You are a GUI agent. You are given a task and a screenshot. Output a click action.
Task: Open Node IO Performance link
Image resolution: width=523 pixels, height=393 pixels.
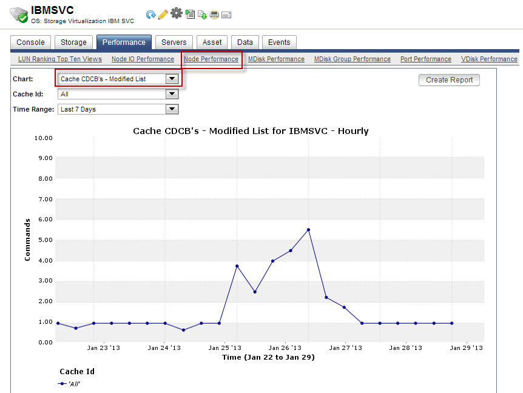143,59
